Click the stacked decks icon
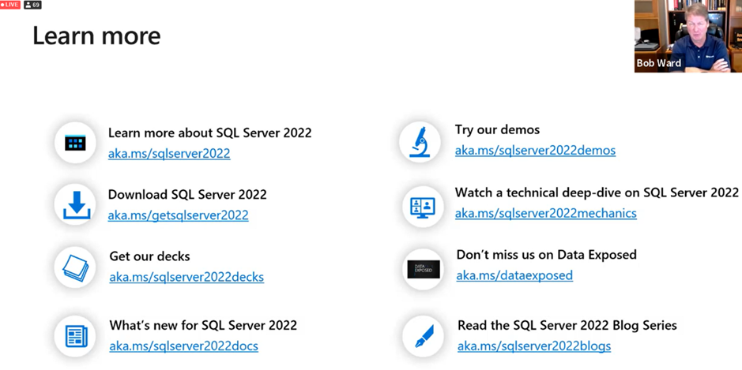Image resolution: width=742 pixels, height=370 pixels. 75,268
